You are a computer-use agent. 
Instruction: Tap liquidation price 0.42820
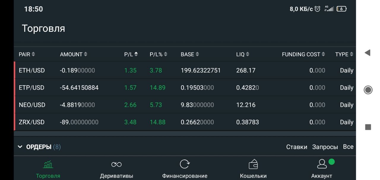(x=248, y=88)
